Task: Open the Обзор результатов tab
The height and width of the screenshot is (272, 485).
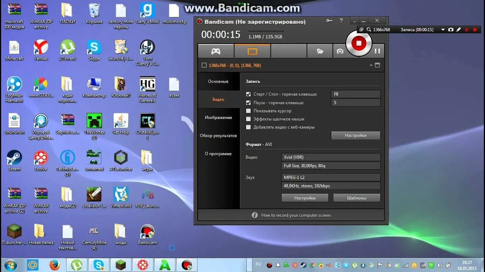Action: coord(218,136)
